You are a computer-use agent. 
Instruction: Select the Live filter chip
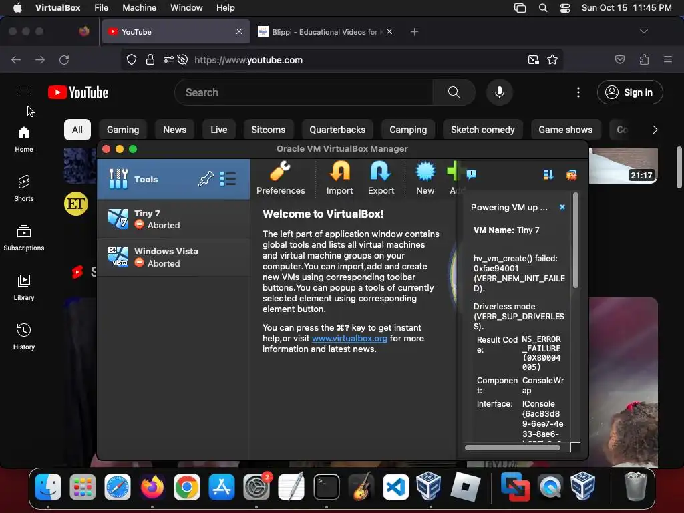pos(218,130)
